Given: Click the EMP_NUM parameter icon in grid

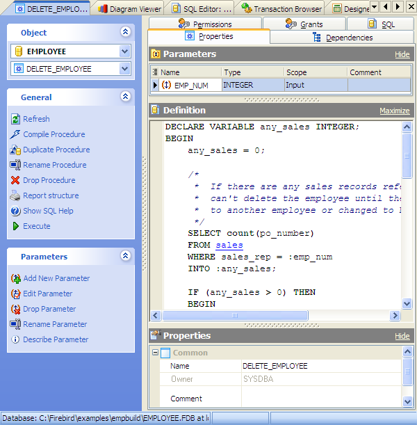Looking at the screenshot, I should 166,85.
